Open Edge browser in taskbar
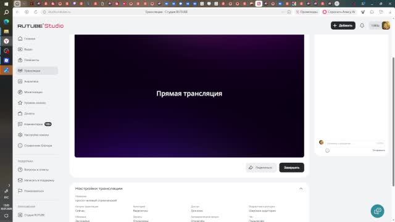The width and height of the screenshot is (395, 222). tap(6, 22)
